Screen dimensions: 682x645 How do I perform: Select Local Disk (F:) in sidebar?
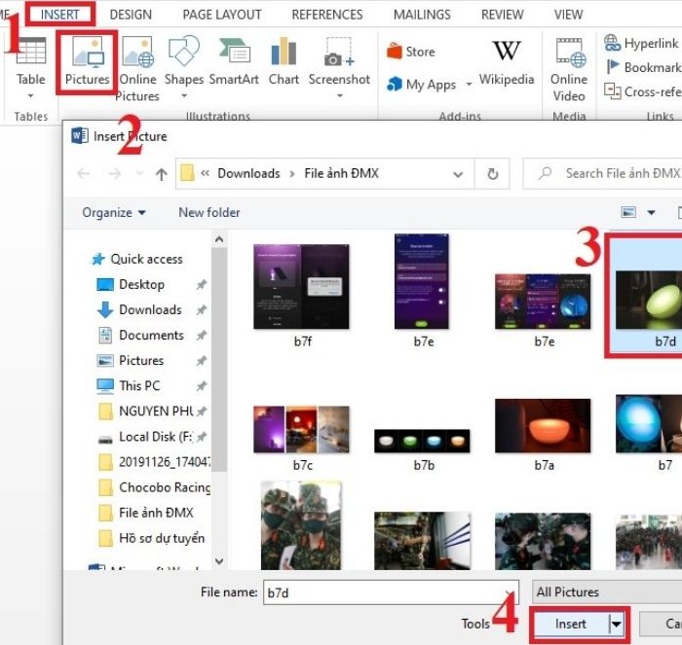145,437
